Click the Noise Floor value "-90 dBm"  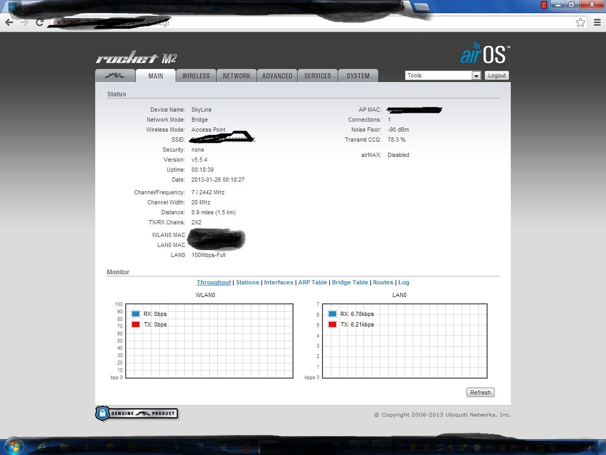tap(398, 130)
